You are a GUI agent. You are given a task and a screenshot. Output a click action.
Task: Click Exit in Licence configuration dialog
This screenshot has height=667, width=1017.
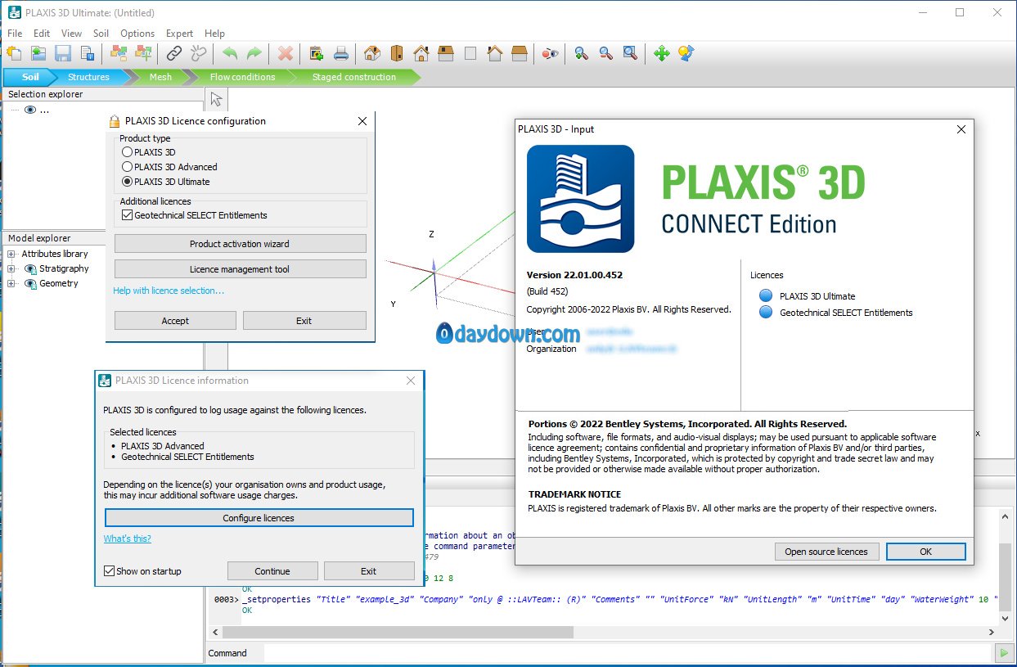tap(304, 321)
